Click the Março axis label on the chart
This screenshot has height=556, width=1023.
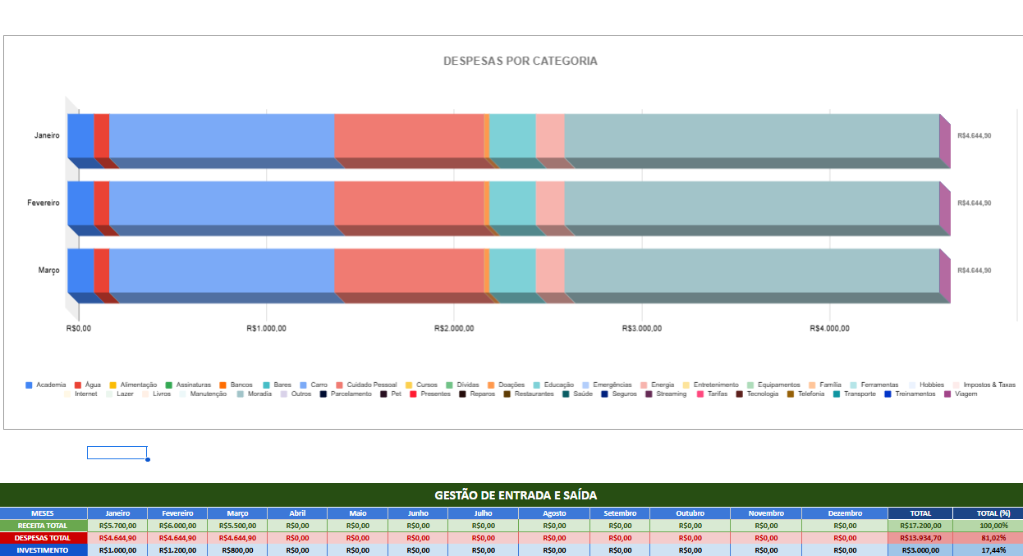point(49,271)
